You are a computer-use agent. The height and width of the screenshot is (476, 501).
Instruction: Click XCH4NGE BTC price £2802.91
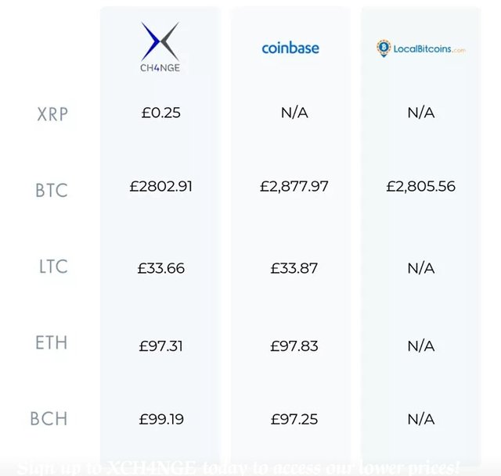tap(160, 186)
